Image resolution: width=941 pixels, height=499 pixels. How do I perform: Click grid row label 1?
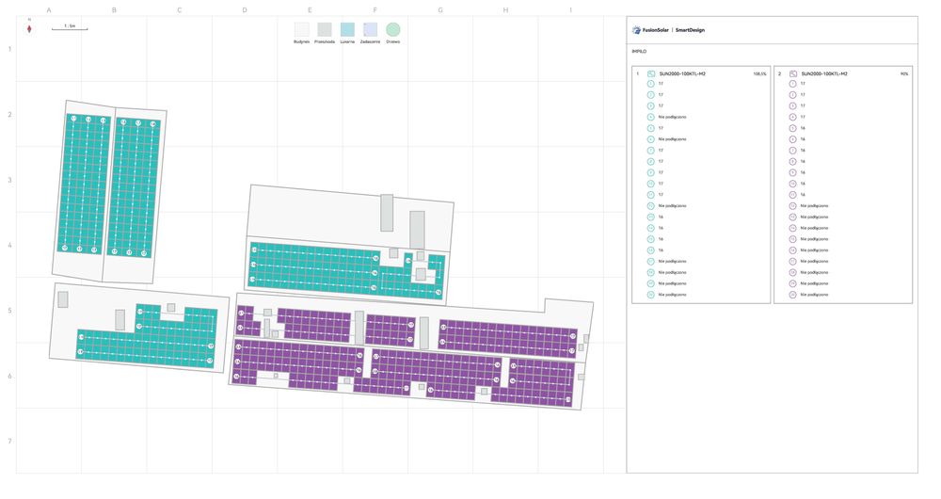[x=9, y=49]
